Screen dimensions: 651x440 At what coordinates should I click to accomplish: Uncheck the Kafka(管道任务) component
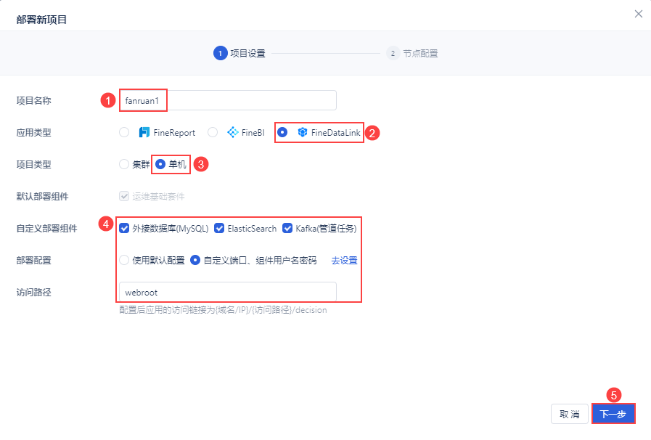pos(287,228)
